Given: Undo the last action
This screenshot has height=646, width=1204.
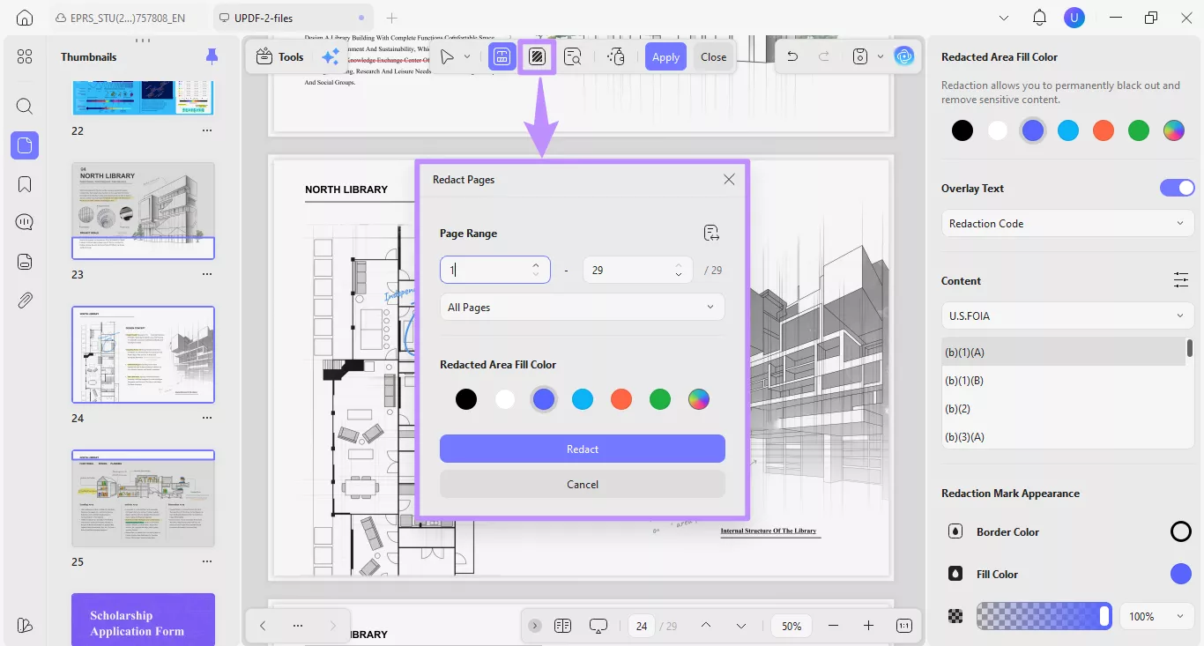Looking at the screenshot, I should pos(792,56).
